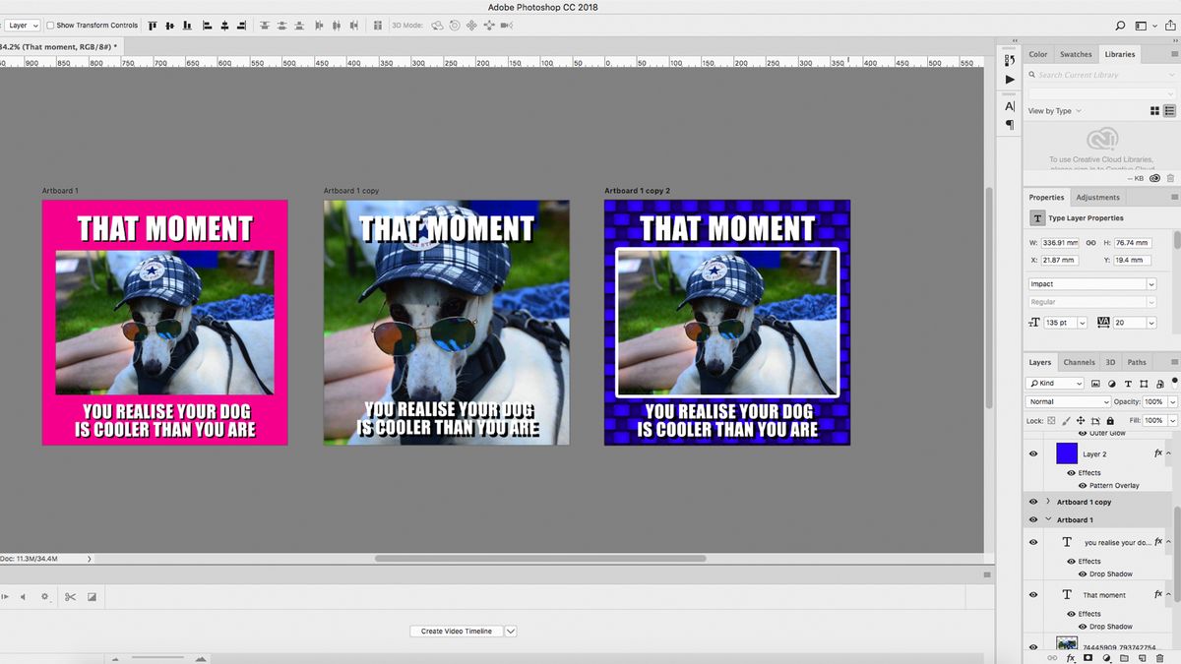1181x664 pixels.
Task: Expand the Artboard 1 copy group
Action: (1047, 502)
